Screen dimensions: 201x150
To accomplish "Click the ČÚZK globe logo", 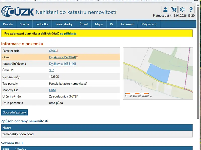I will tap(18, 11).
